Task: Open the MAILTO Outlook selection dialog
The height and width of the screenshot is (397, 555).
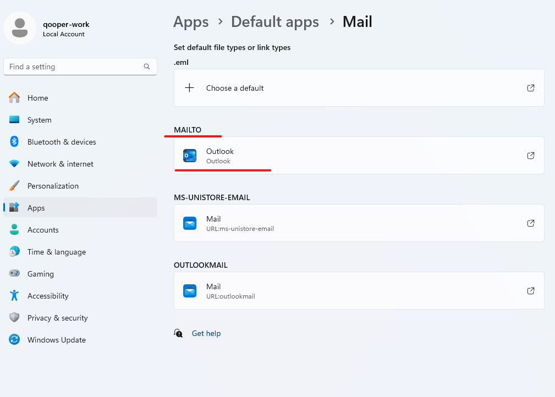Action: [359, 156]
